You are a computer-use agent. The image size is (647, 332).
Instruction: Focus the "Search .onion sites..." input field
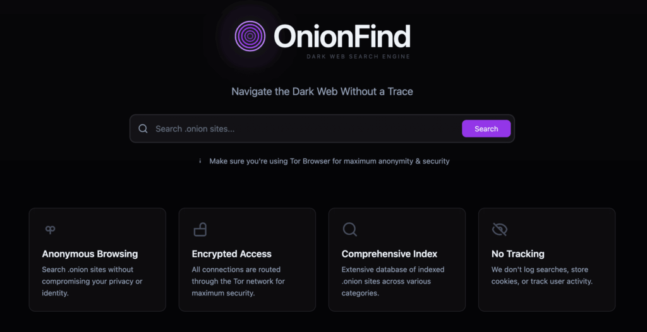click(303, 129)
